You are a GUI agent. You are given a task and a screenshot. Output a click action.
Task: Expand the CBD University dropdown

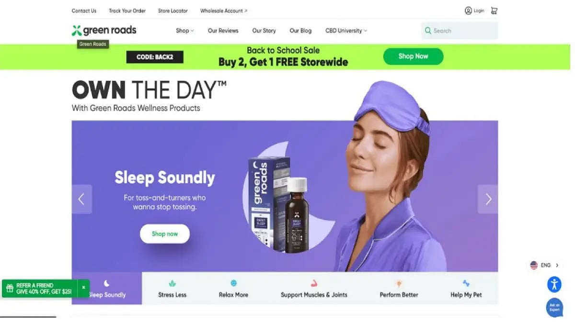346,31
